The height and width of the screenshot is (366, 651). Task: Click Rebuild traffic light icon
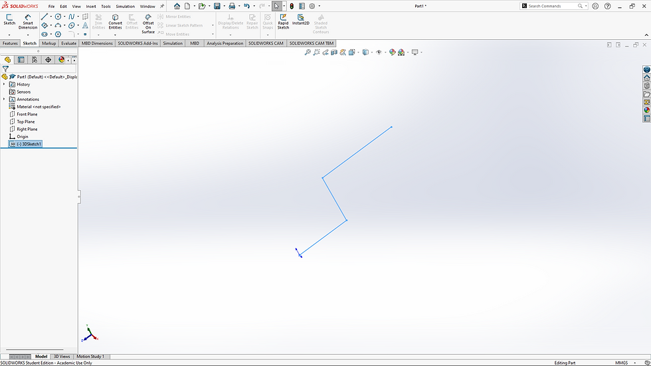pos(292,6)
